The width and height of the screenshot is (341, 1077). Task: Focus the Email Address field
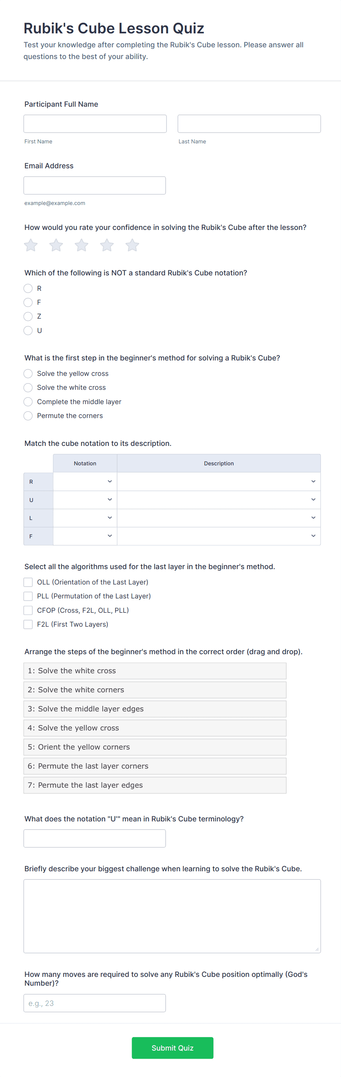pos(95,185)
